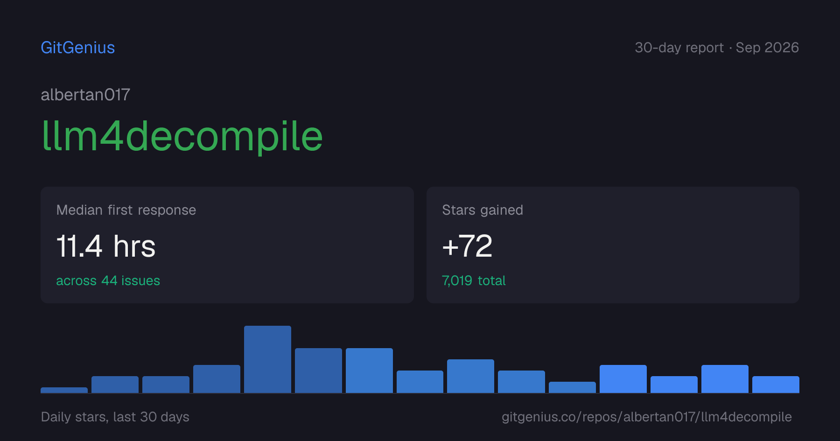The height and width of the screenshot is (441, 840).
Task: Click the second-to-last bar in chart
Action: click(x=725, y=379)
